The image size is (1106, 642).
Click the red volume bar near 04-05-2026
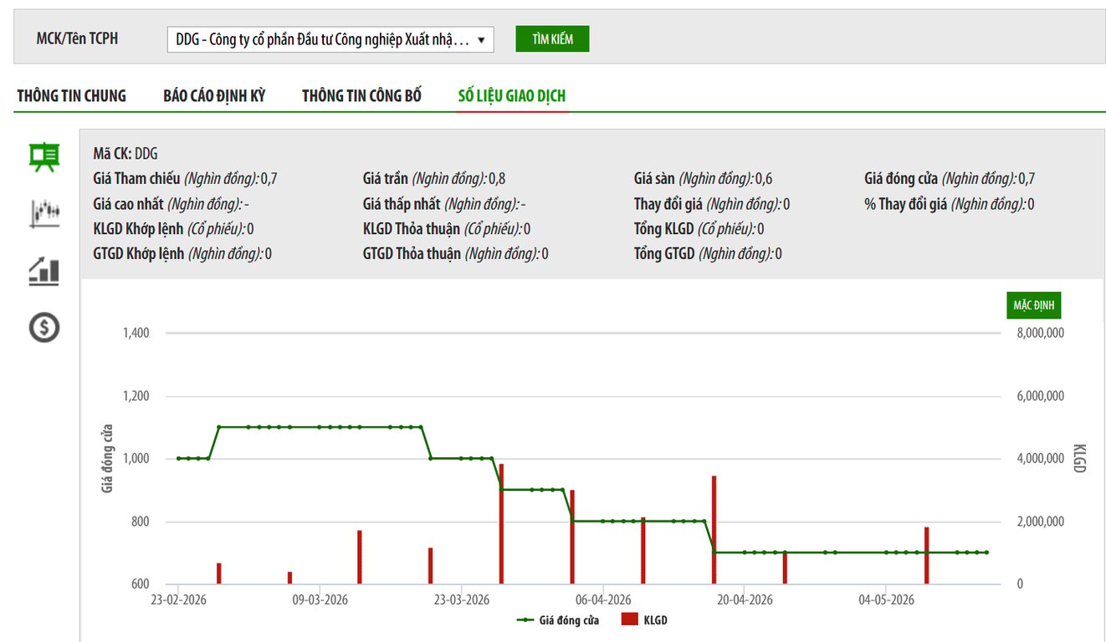[927, 555]
